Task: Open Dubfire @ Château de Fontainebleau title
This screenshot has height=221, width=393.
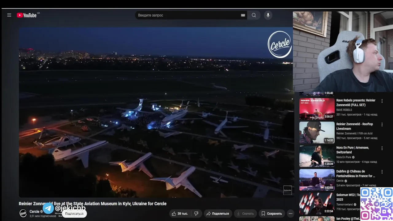Action: 356,173
